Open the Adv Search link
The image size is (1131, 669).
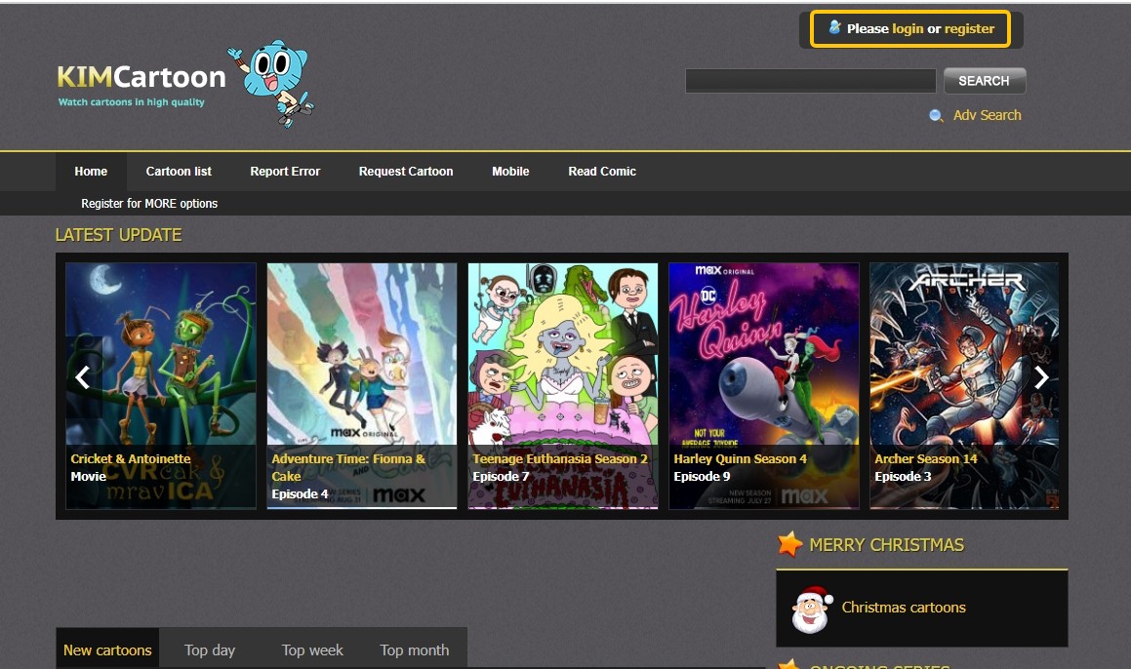[x=987, y=115]
